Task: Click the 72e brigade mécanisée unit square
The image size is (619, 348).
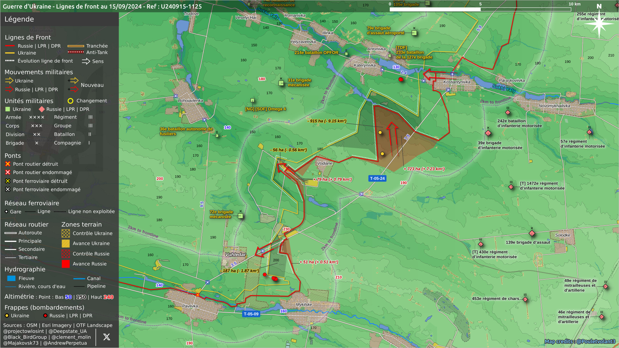Action: tap(241, 216)
